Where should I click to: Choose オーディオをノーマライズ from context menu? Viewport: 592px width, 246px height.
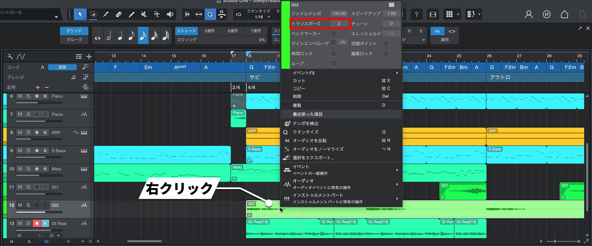pyautogui.click(x=318, y=149)
